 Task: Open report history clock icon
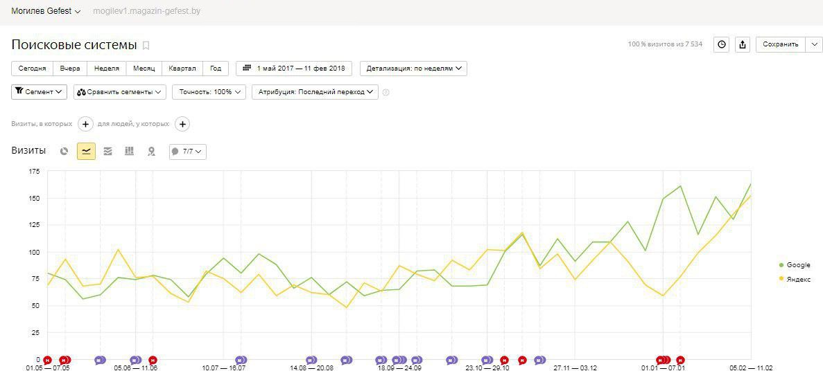pyautogui.click(x=722, y=44)
